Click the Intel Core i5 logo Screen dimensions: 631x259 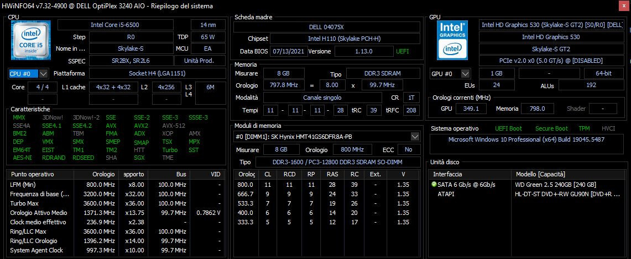[x=30, y=40]
